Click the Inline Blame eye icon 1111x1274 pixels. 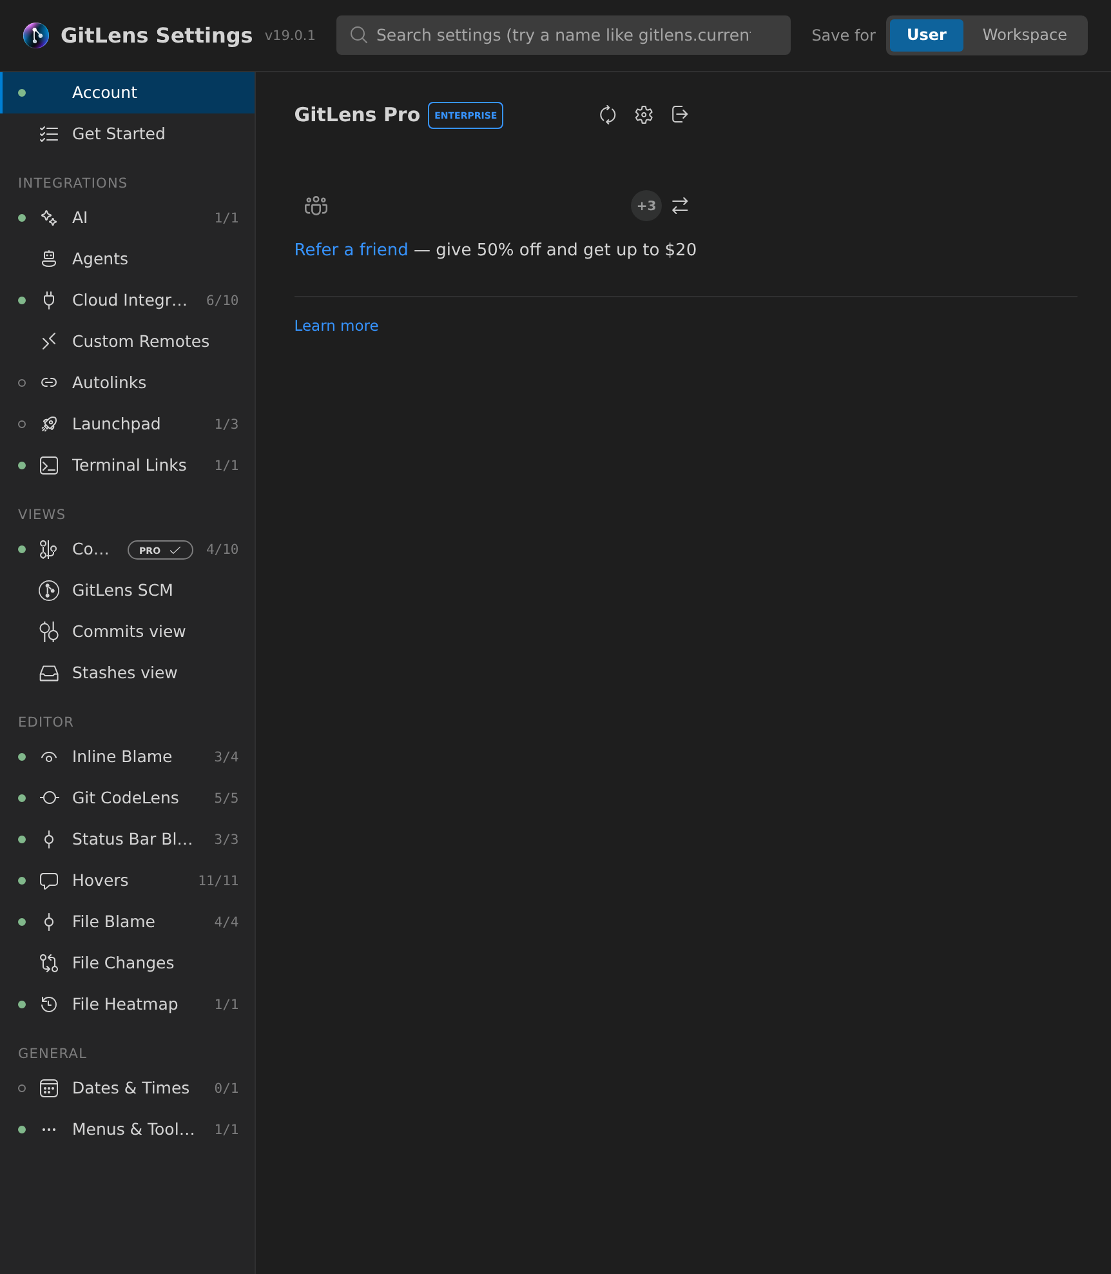(49, 757)
